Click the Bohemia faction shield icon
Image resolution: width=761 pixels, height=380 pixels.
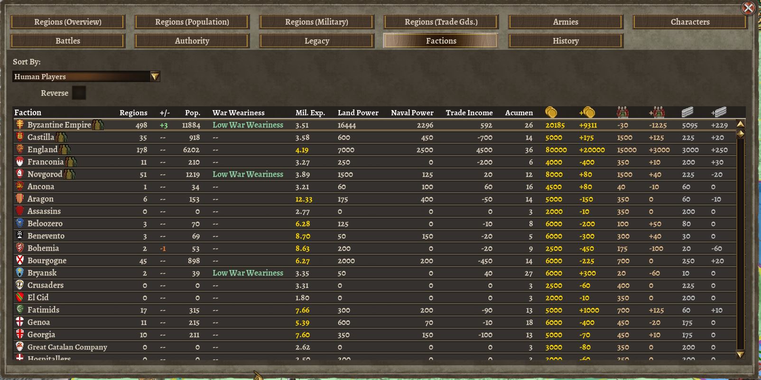[x=20, y=248]
